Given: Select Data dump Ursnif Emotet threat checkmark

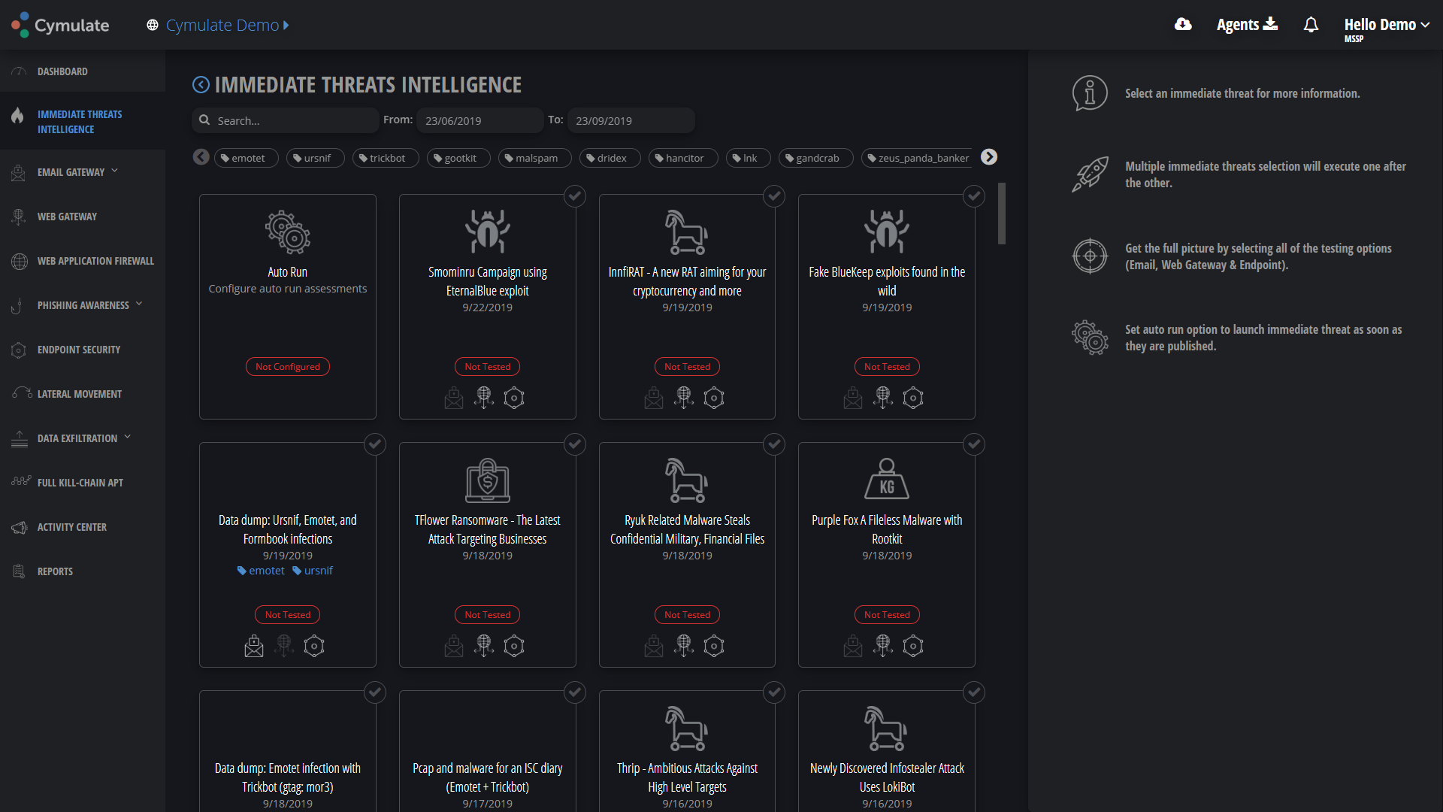Looking at the screenshot, I should coord(375,444).
